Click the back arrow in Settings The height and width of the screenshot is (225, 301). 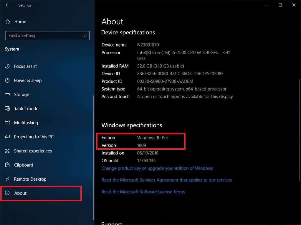[7, 5]
